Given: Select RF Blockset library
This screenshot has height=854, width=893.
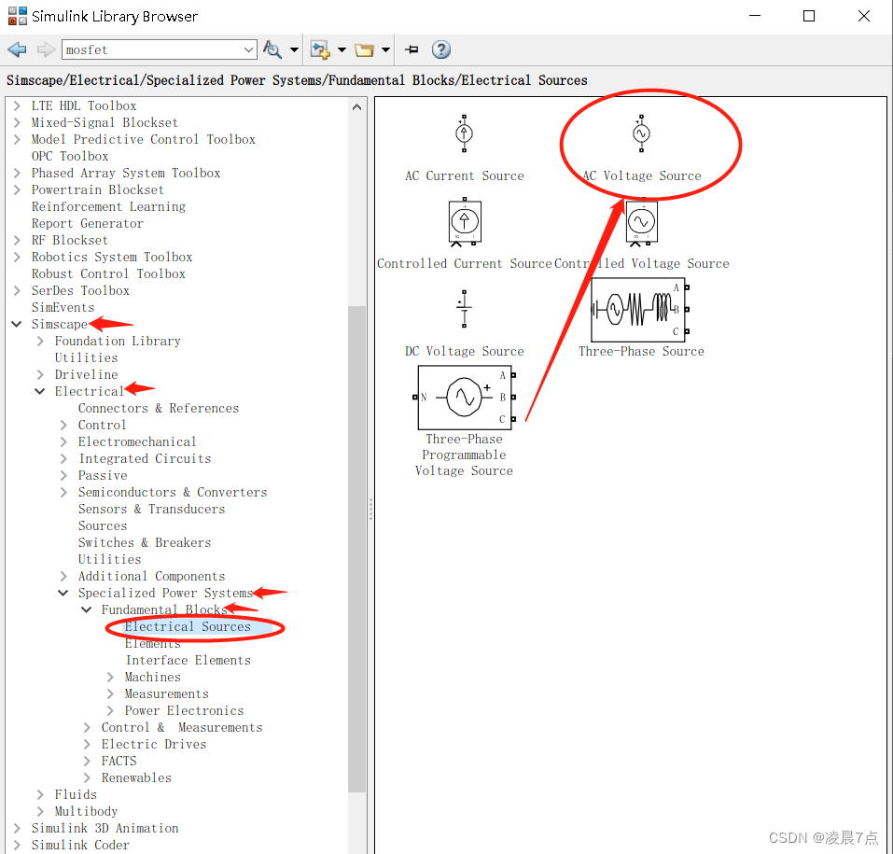Looking at the screenshot, I should [x=69, y=241].
